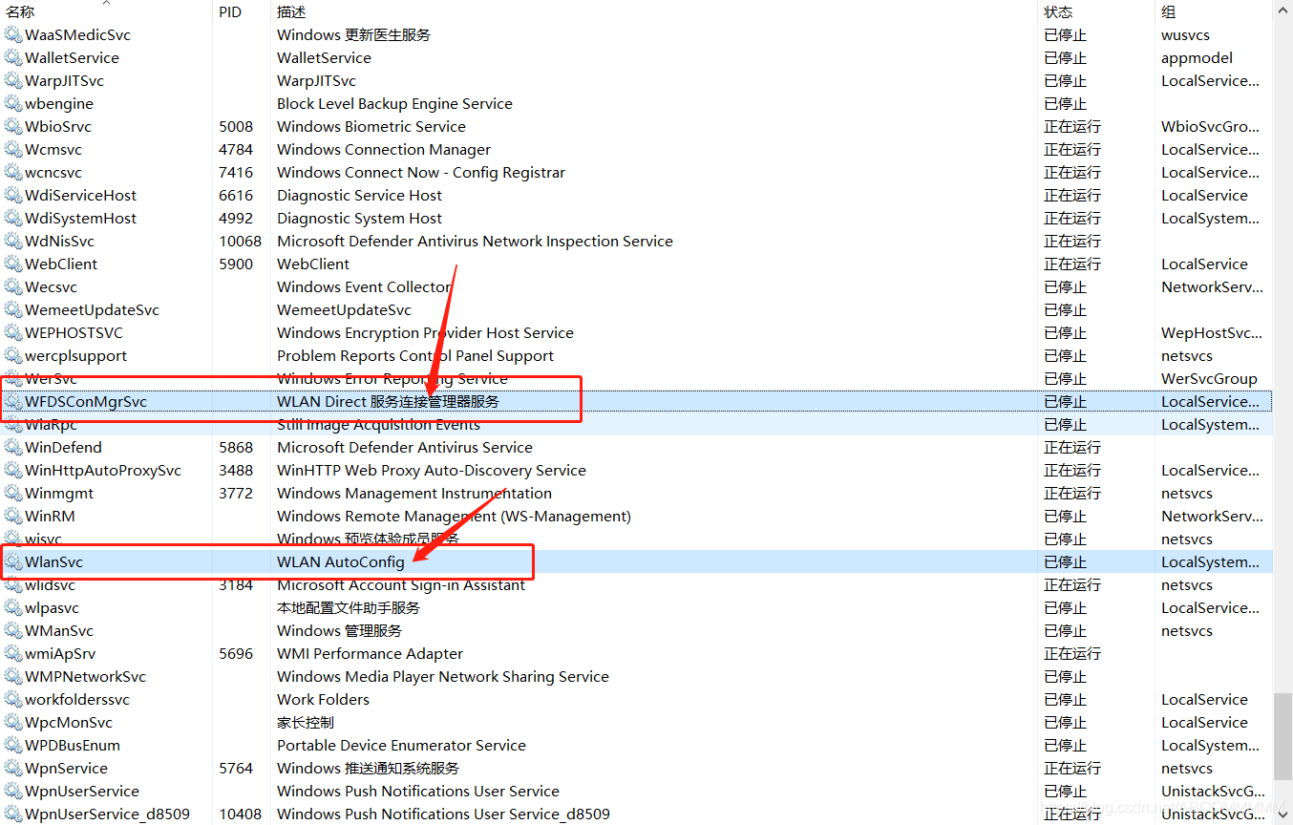Click the gear icon beside wbengine

tap(12, 103)
